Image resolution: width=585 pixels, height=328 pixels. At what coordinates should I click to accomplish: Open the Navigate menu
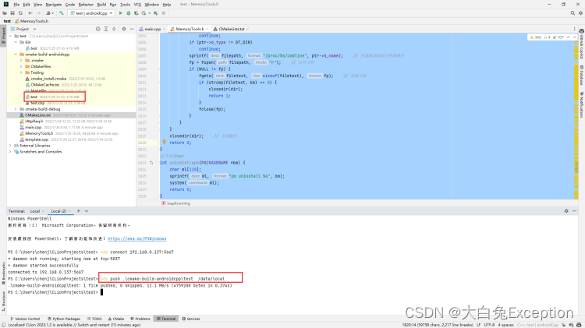[53, 5]
